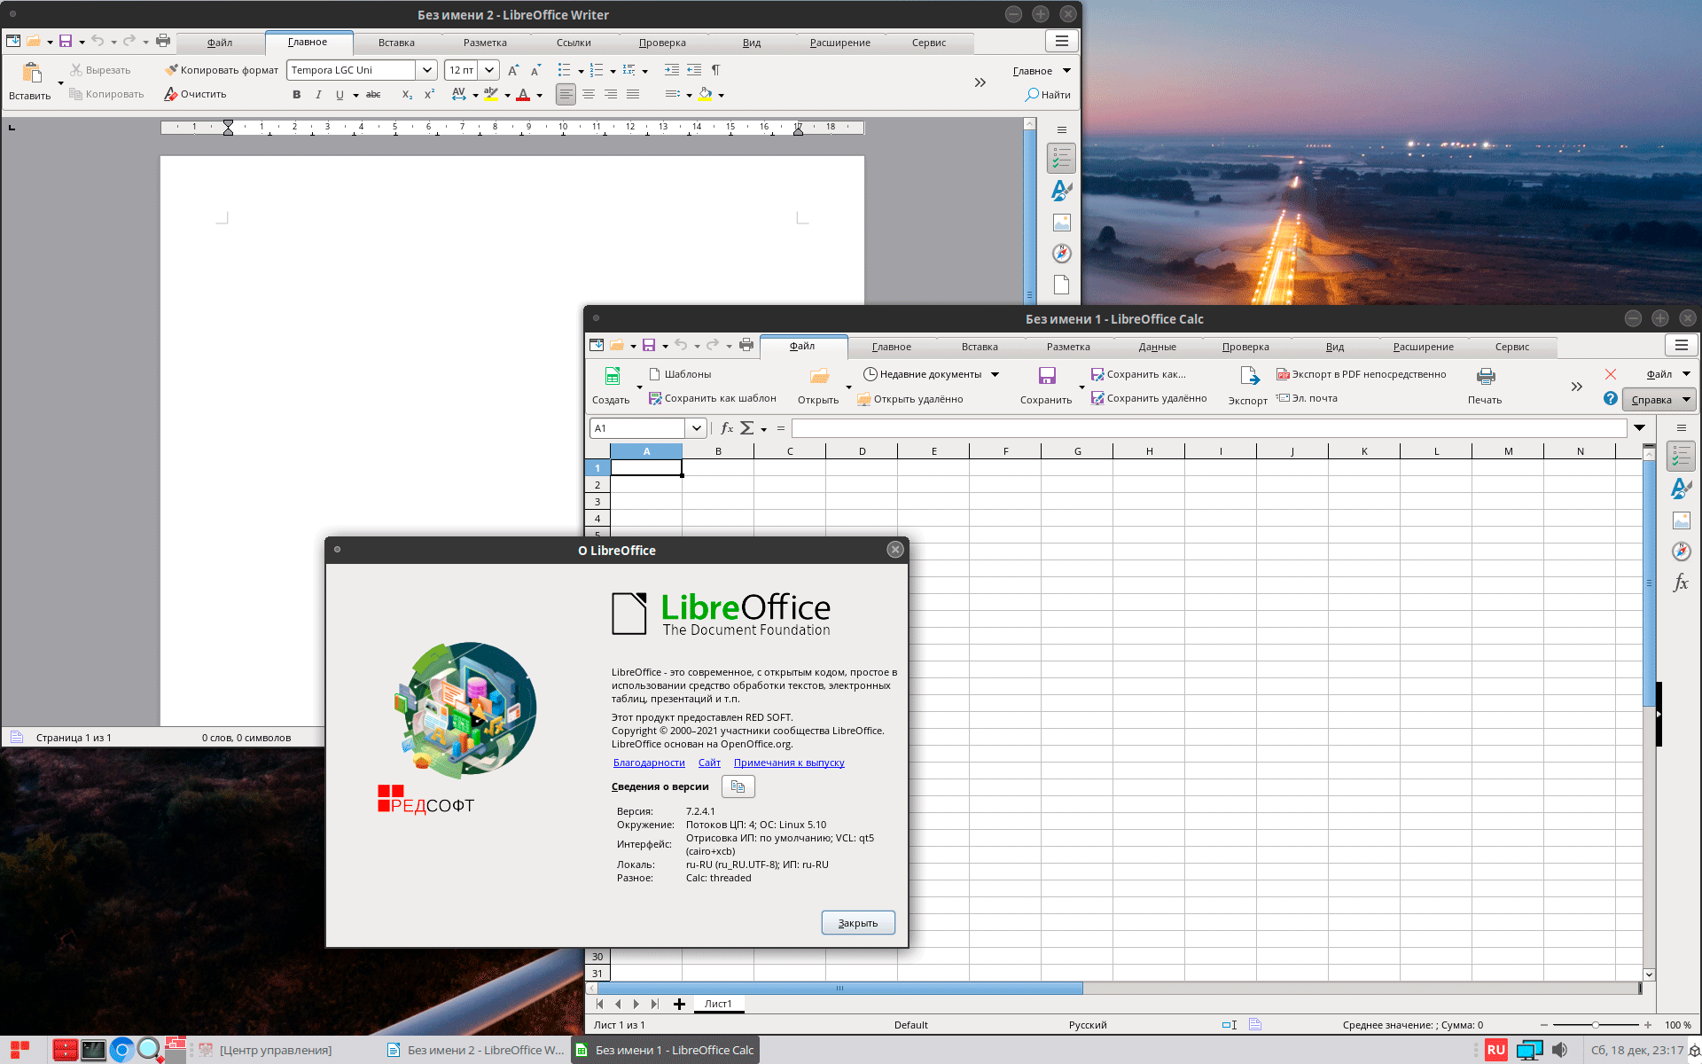Viewport: 1702px width, 1064px height.
Task: Open the Примечания к выпуску link
Action: click(x=788, y=763)
